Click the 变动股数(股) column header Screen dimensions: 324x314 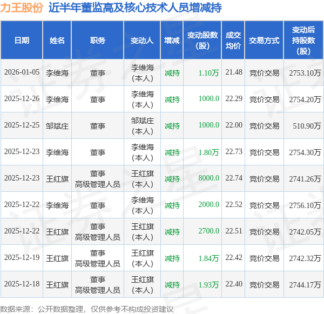(202, 41)
